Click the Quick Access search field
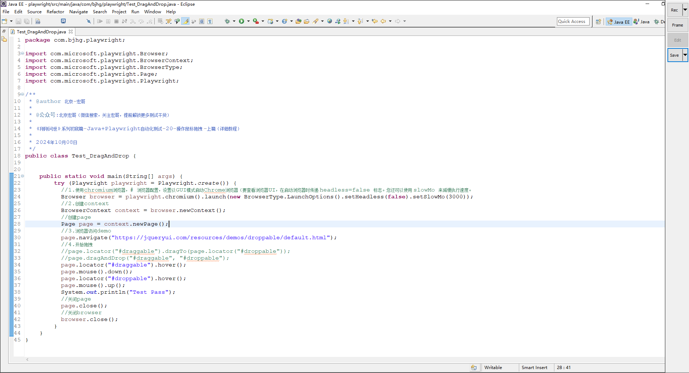 tap(573, 22)
